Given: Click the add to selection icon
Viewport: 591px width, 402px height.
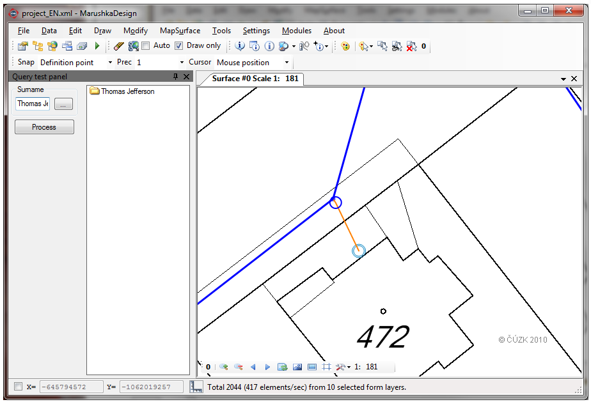Looking at the screenshot, I should click(x=382, y=46).
